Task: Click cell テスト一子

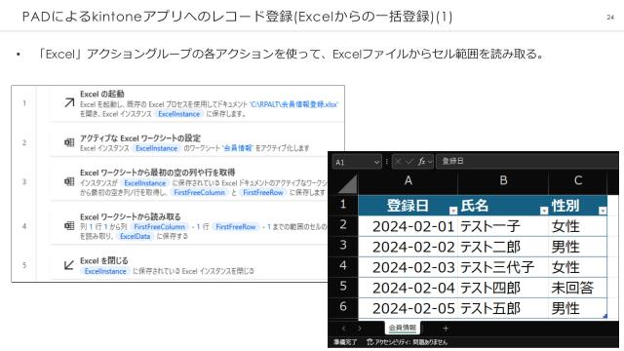Action: click(x=503, y=226)
